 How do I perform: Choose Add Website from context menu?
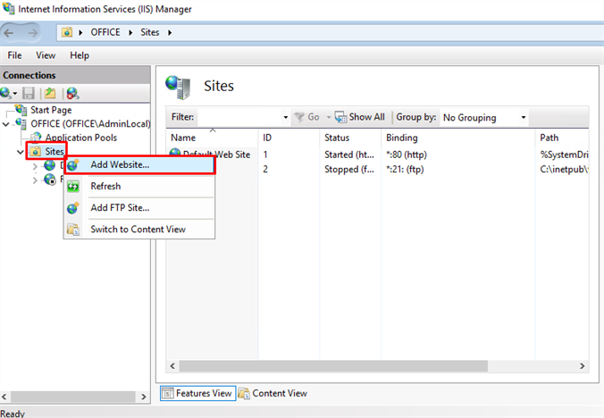(x=139, y=164)
